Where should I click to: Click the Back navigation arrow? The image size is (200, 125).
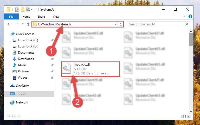[9, 24]
